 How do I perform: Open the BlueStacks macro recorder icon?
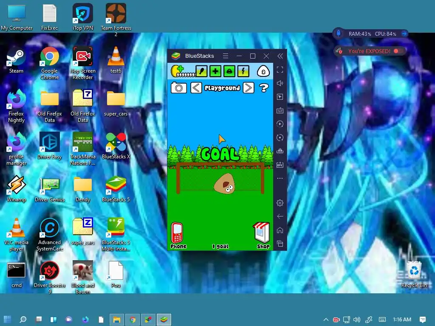pyautogui.click(x=280, y=124)
